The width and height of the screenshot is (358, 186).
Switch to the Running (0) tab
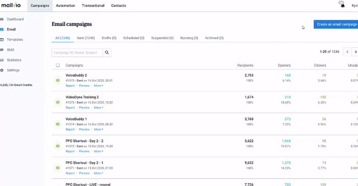(x=189, y=38)
